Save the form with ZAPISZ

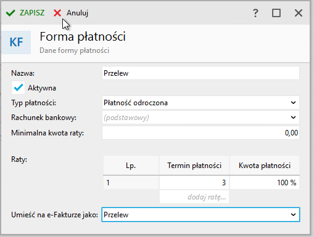click(x=25, y=13)
